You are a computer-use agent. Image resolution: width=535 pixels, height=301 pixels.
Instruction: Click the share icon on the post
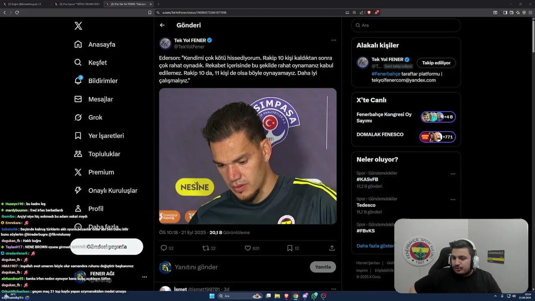[x=332, y=248]
